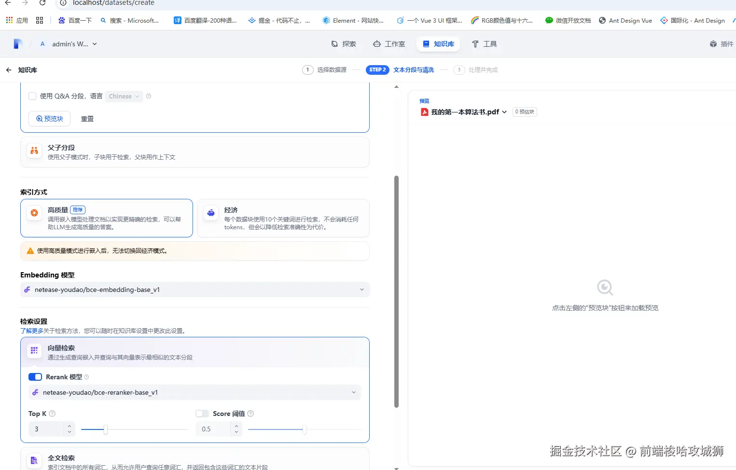Click the full-text search icon
Screen dimensions: 736x470
click(34, 460)
